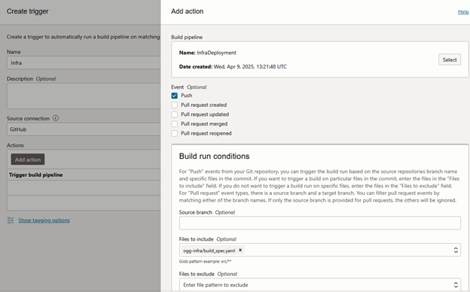Screen dimensions: 470x292
Task: Open the GitHub source connection field
Action: click(84, 129)
